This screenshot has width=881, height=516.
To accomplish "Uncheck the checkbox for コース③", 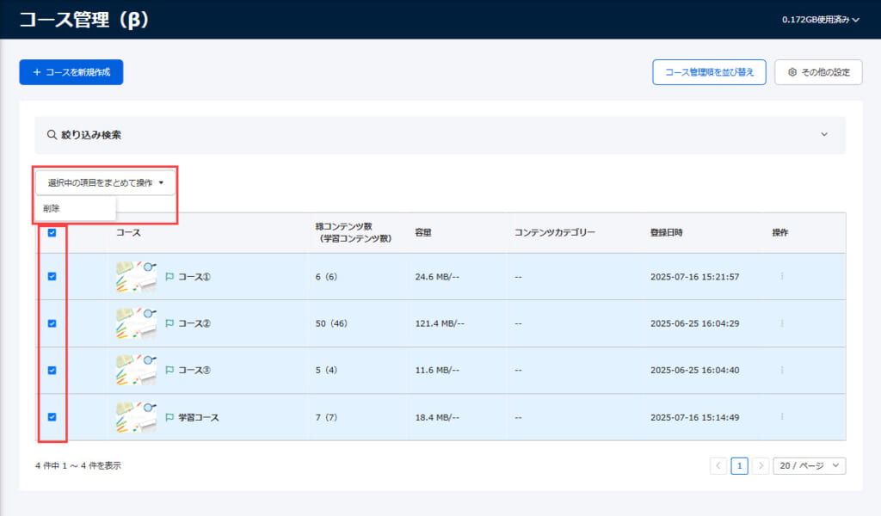I will tap(52, 370).
